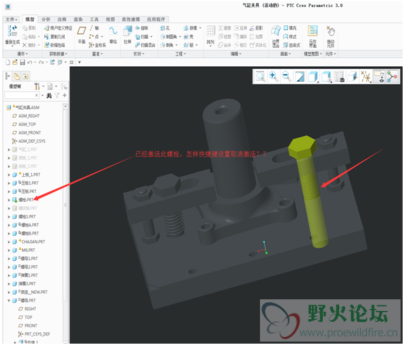Click the Saved Orientations cube icon
The height and width of the screenshot is (345, 404).
(x=326, y=76)
